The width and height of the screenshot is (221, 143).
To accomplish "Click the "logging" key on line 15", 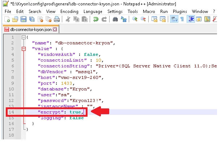I will (51, 118).
